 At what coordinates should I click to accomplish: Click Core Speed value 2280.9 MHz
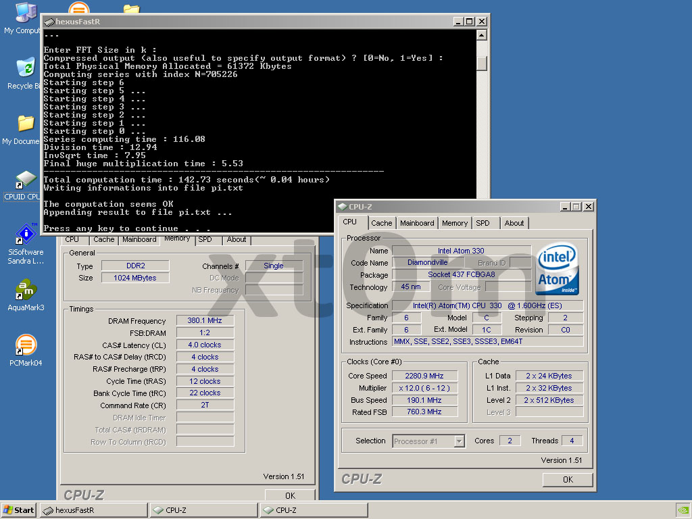424,376
